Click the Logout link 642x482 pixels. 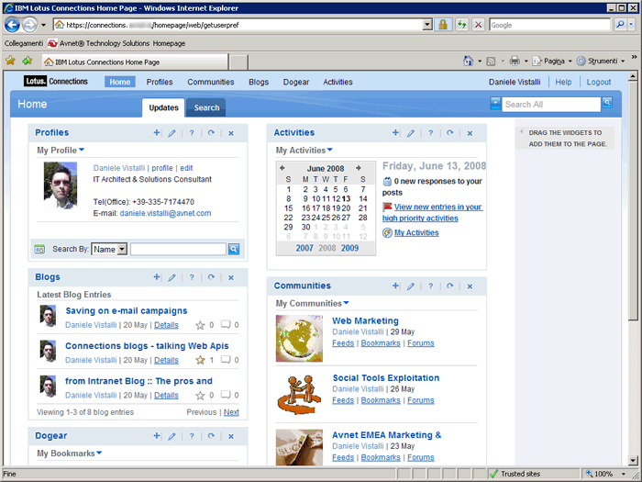coord(599,82)
